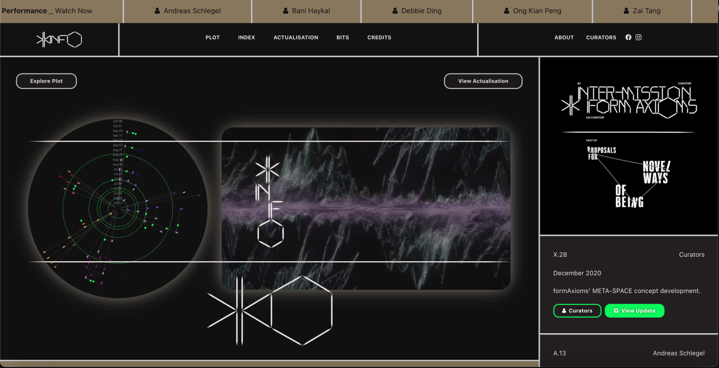Click the circular plot timeline visualization
Screen dimensions: 719x368
118,209
